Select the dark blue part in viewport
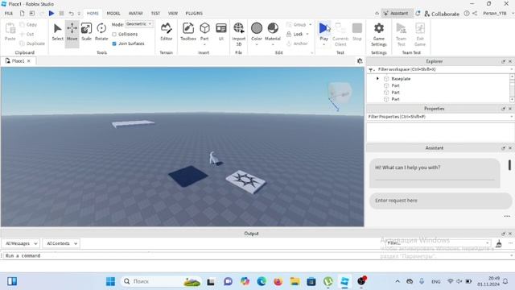 pos(187,176)
